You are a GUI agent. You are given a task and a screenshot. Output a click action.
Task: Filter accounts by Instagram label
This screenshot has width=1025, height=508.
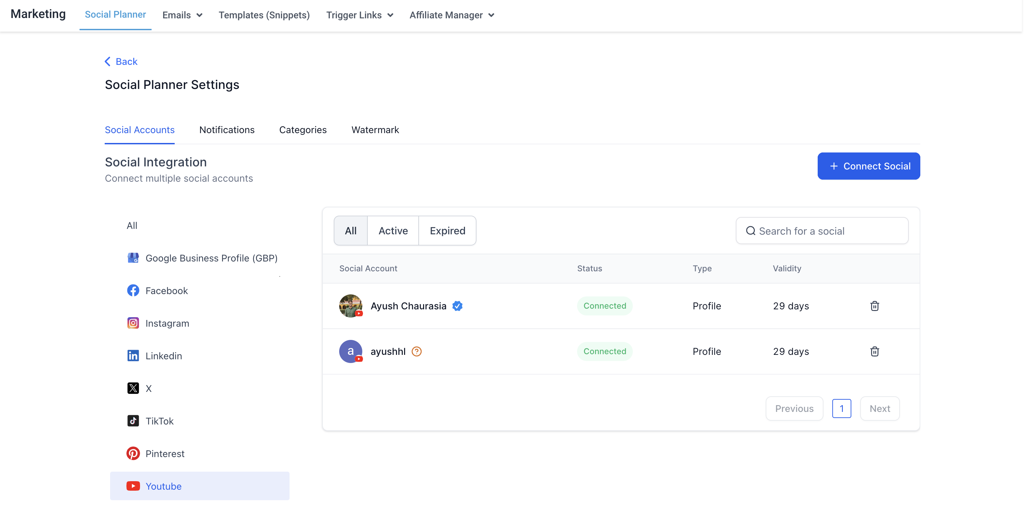point(167,323)
